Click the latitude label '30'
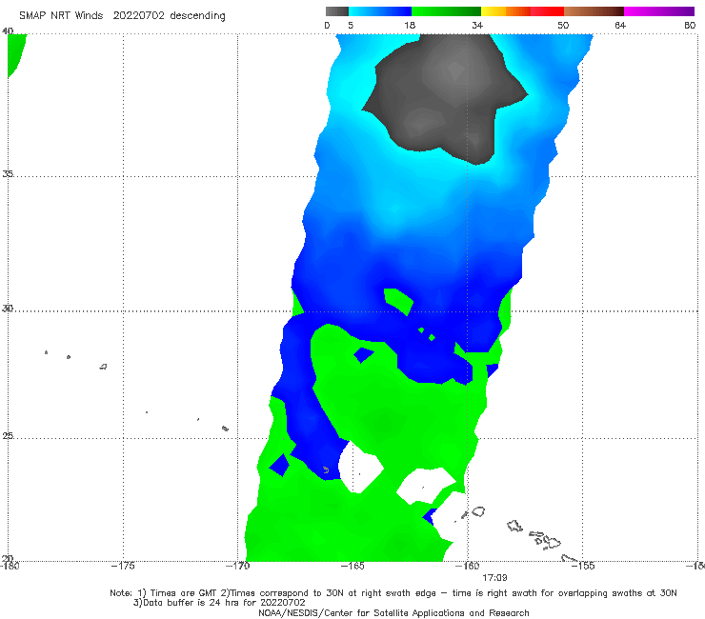The height and width of the screenshot is (619, 705). click(x=8, y=309)
